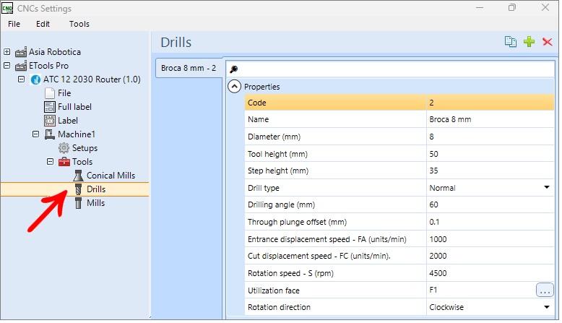Screen dimensions: 562x323
Task: Click the Machine1 machine icon
Action: (49, 134)
